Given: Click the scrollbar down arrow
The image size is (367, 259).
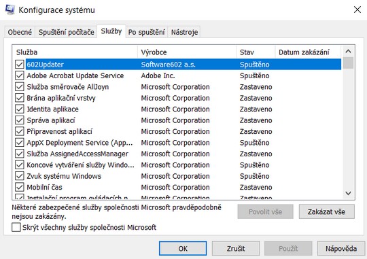Looking at the screenshot, I should tap(348, 193).
